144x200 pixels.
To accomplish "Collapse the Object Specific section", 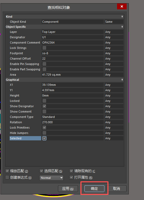I will 122,27.
